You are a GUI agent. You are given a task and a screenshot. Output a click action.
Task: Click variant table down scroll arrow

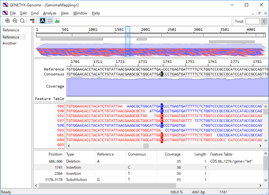pyautogui.click(x=265, y=180)
